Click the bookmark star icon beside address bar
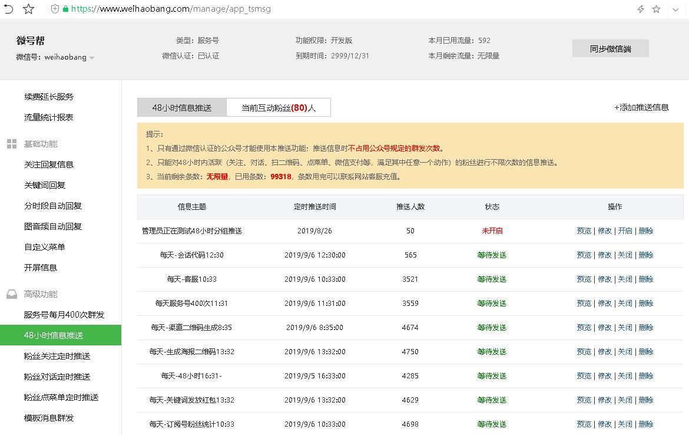Screen dimensions: 689x435 click(28, 9)
